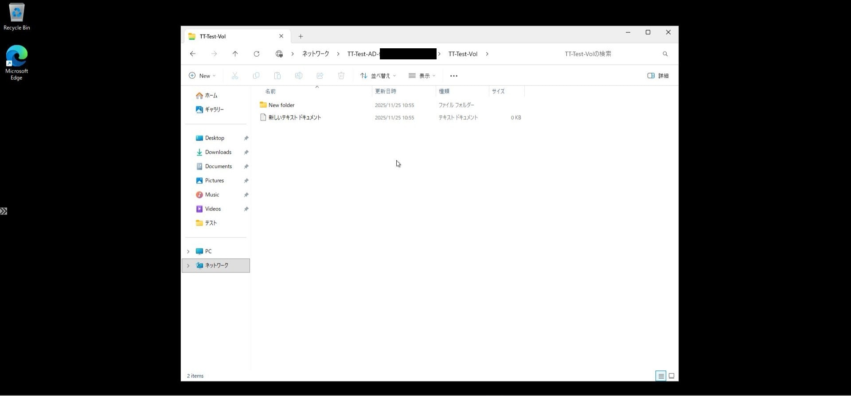Minimize the File Explorer window
This screenshot has width=851, height=396.
coord(628,32)
